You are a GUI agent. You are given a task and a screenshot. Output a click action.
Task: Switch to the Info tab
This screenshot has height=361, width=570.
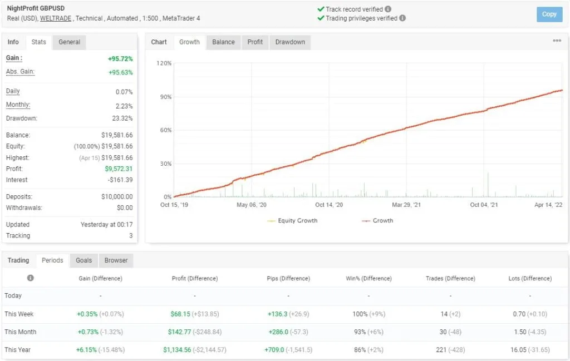click(13, 42)
